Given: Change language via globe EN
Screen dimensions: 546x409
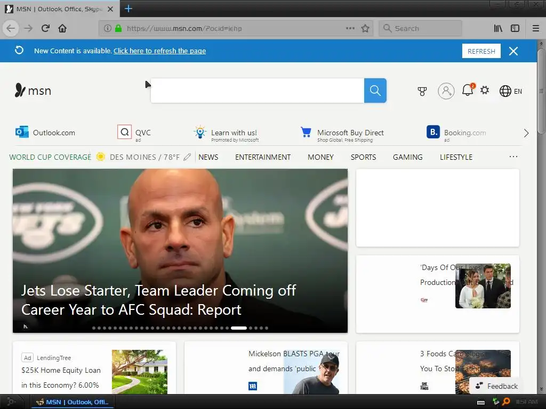Looking at the screenshot, I should click(x=510, y=91).
